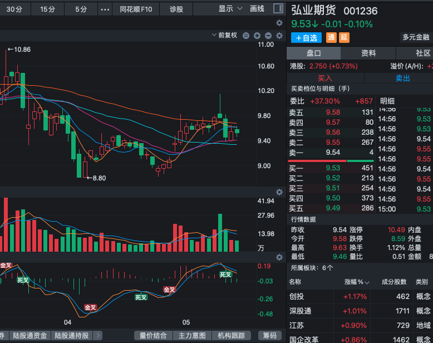Open the 江苏 sector row

[x=360, y=326]
